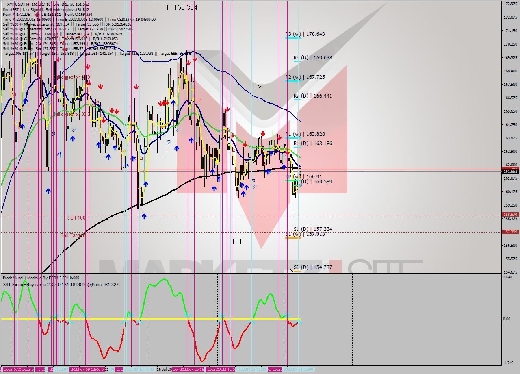
Task: Click the R3 (D) 169.038 pivot label
Action: 313,58
